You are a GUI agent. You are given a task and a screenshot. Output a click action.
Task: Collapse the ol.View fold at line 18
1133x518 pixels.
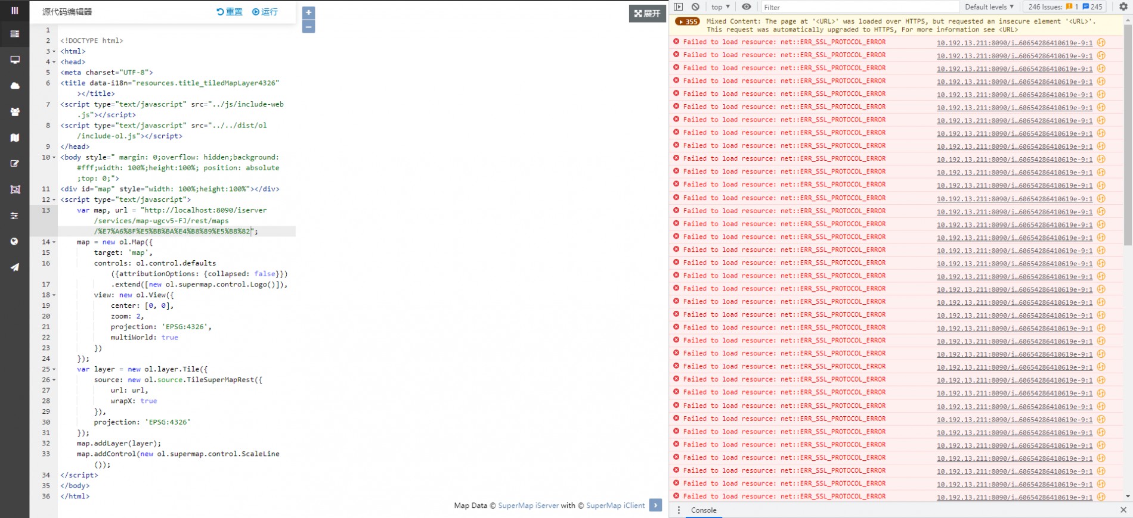tap(54, 295)
